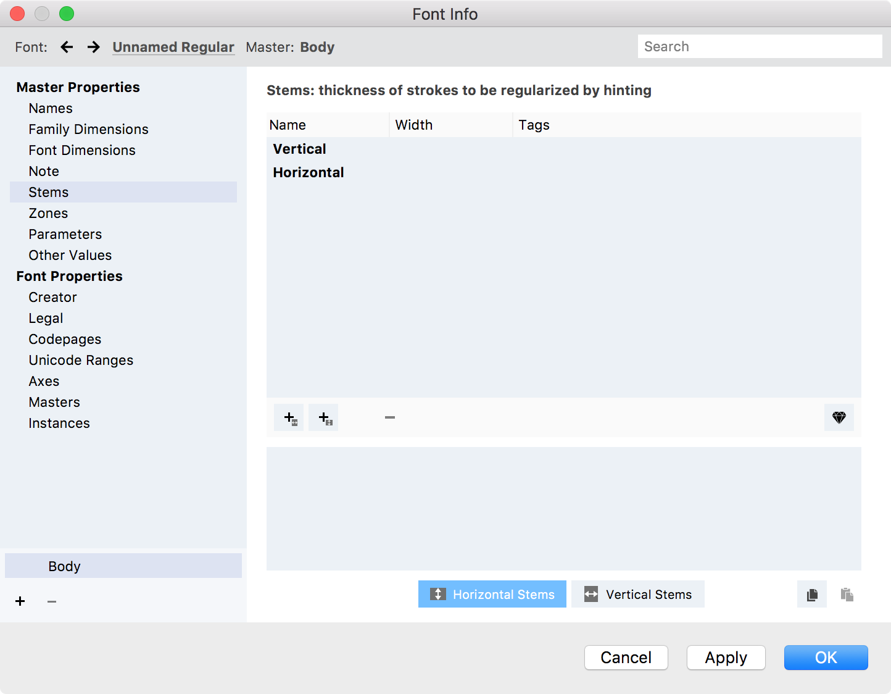
Task: Go to previous font with back arrow
Action: tap(67, 47)
